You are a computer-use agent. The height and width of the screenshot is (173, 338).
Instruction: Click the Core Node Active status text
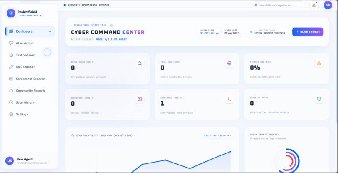pyautogui.click(x=31, y=15)
